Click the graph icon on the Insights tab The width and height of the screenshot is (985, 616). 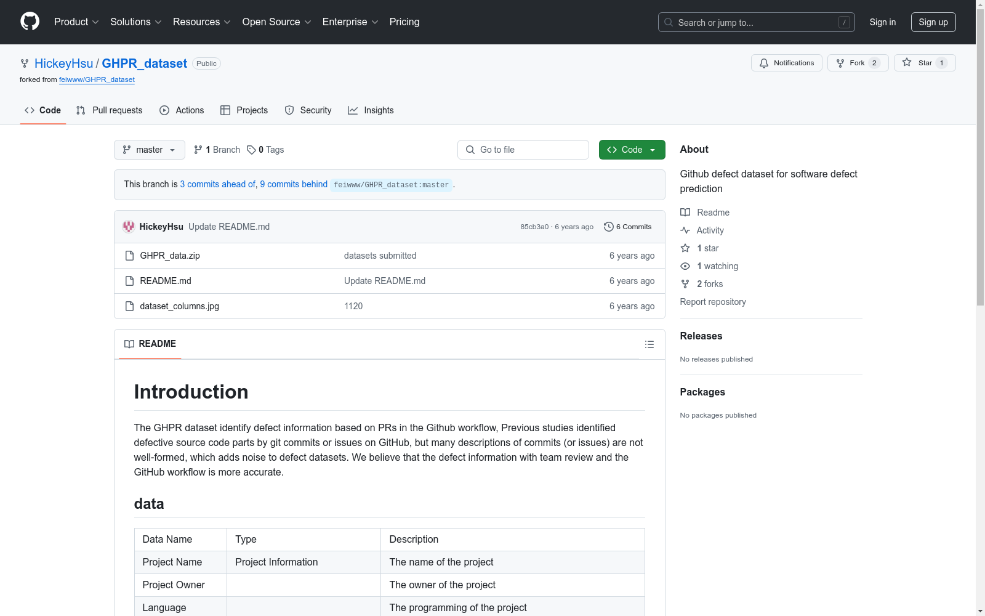pyautogui.click(x=353, y=110)
